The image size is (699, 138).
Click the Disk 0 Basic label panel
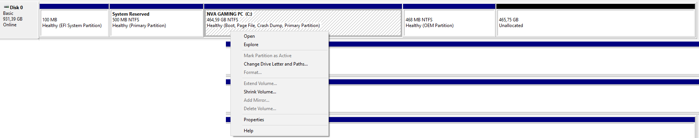[19, 20]
